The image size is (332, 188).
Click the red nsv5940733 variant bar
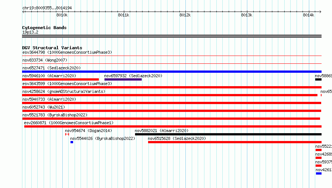tap(172, 103)
